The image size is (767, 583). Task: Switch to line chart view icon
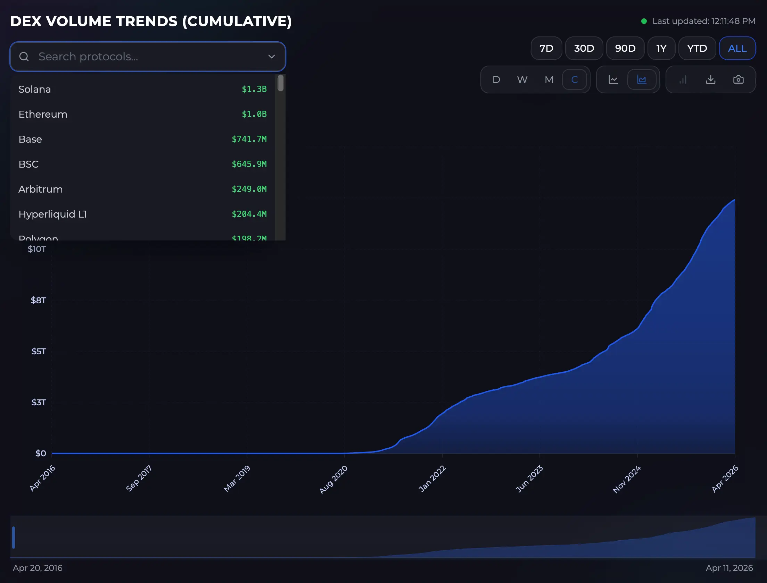click(x=613, y=79)
